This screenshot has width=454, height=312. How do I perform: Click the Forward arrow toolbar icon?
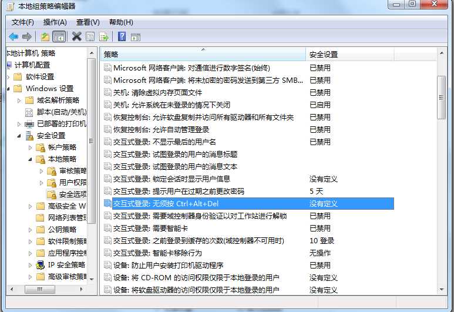(x=27, y=37)
